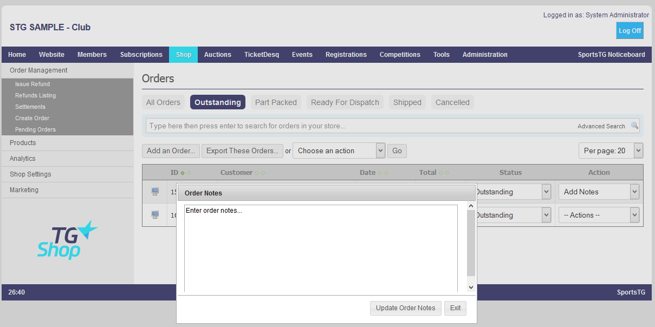Click Export These Orders button
655x327 pixels.
tap(242, 151)
